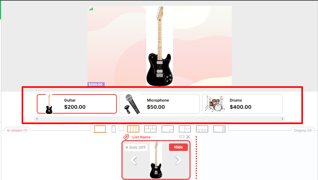
Task: Close the List Name panel with X
Action: click(188, 137)
